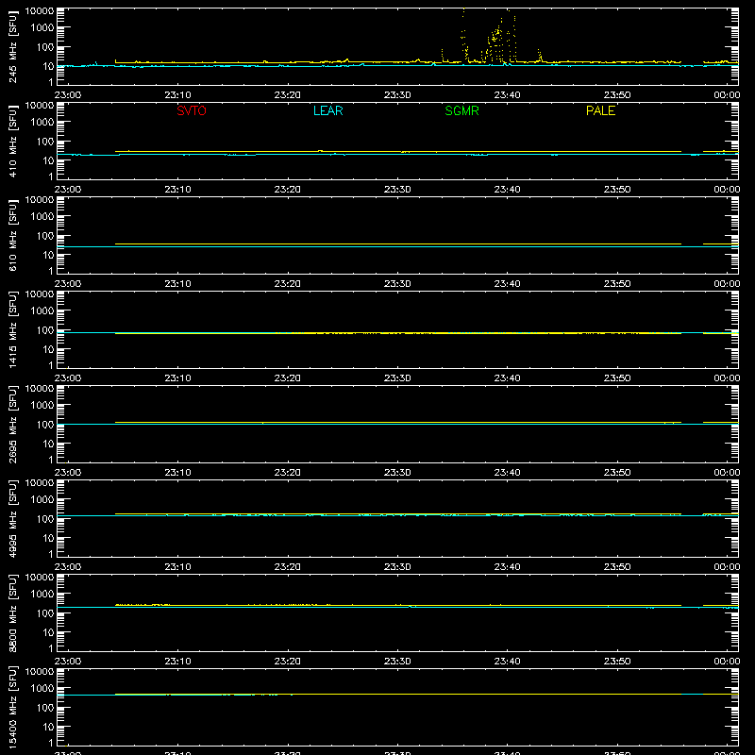Click the 10000 tick label on the 245 MHz axis

click(x=40, y=11)
